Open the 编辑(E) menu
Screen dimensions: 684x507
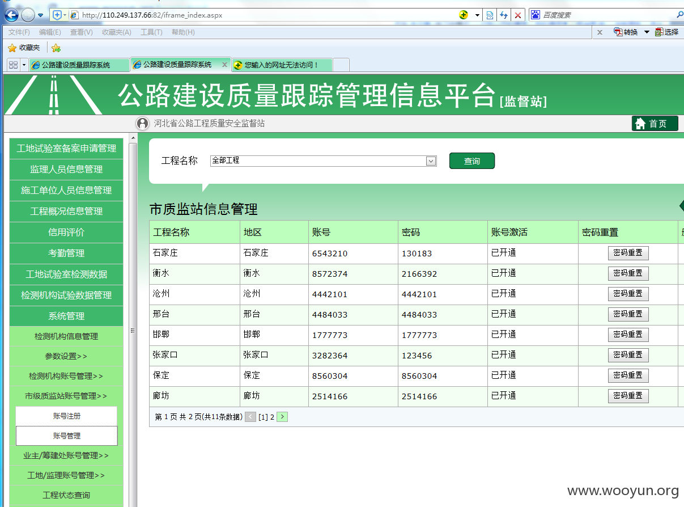50,32
